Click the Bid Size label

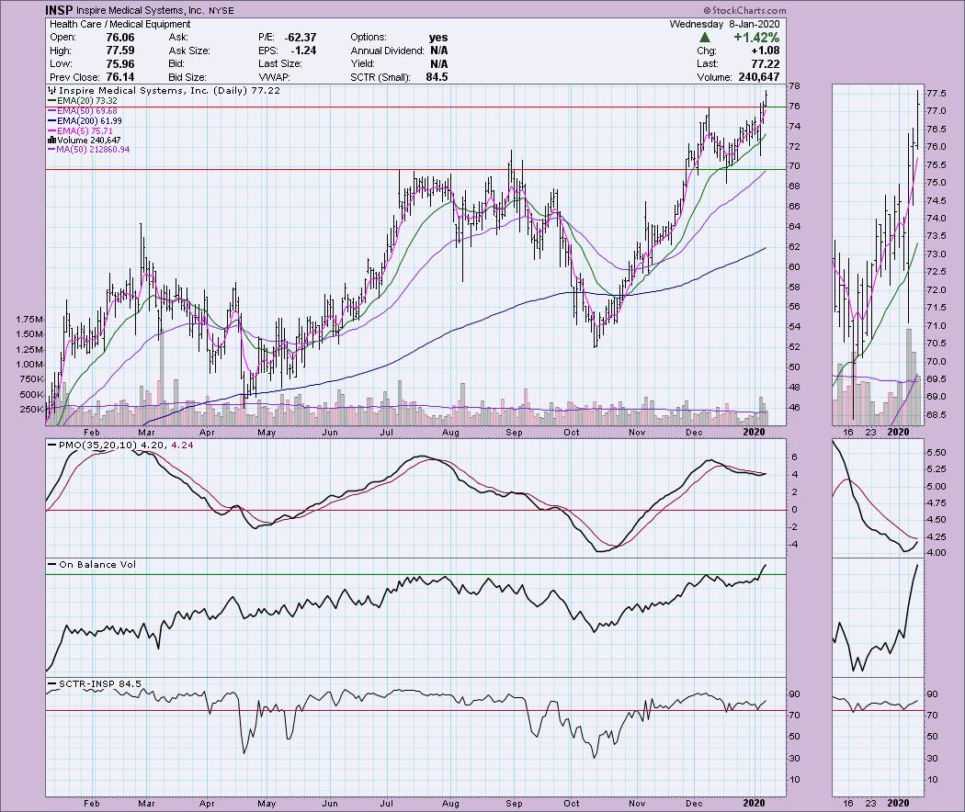[187, 77]
